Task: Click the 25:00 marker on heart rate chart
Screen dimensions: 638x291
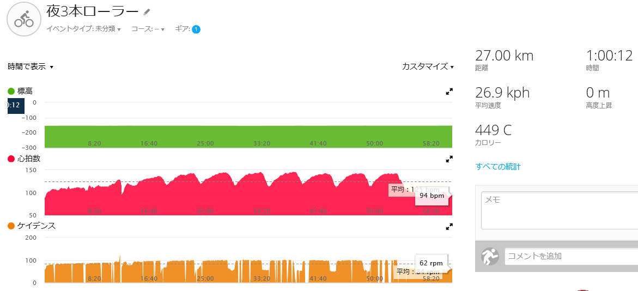Action: (205, 211)
